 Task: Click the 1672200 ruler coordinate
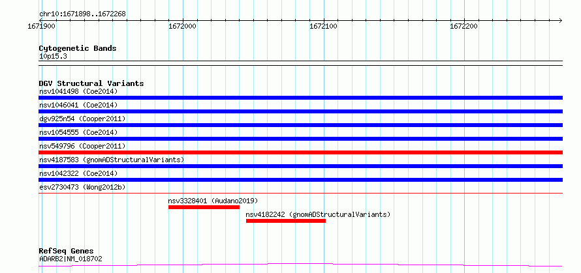point(463,27)
